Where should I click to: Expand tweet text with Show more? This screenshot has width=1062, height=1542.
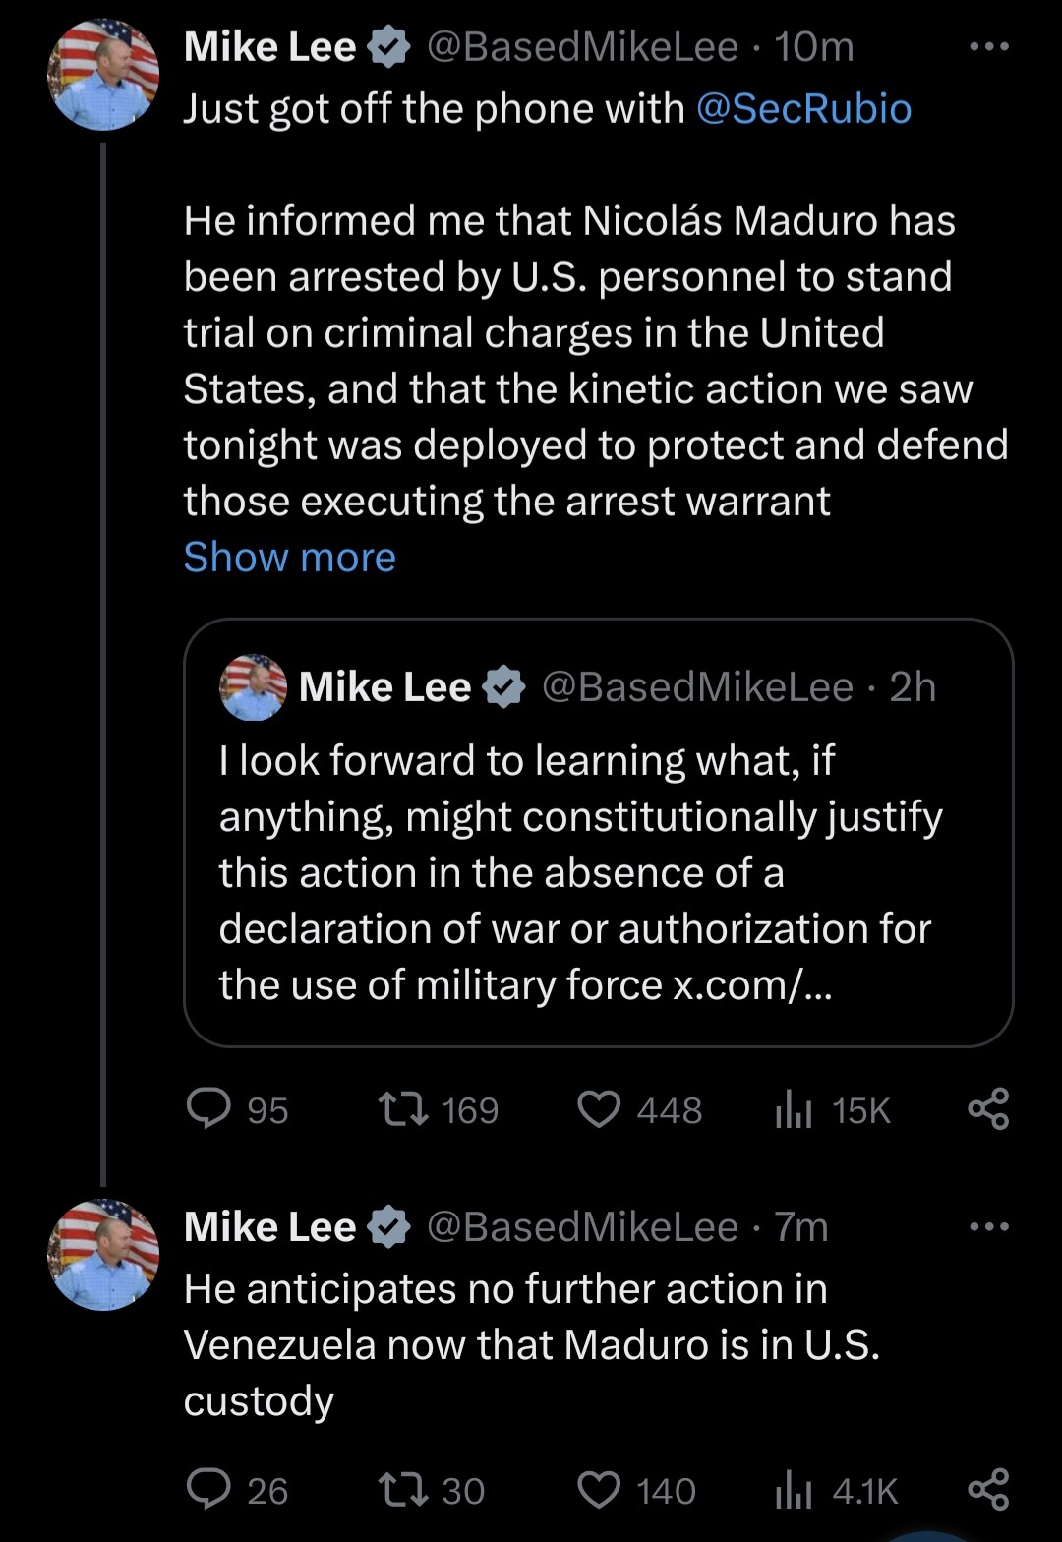289,557
